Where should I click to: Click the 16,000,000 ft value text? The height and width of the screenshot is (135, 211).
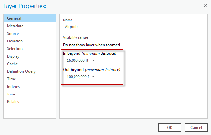[x=77, y=60]
